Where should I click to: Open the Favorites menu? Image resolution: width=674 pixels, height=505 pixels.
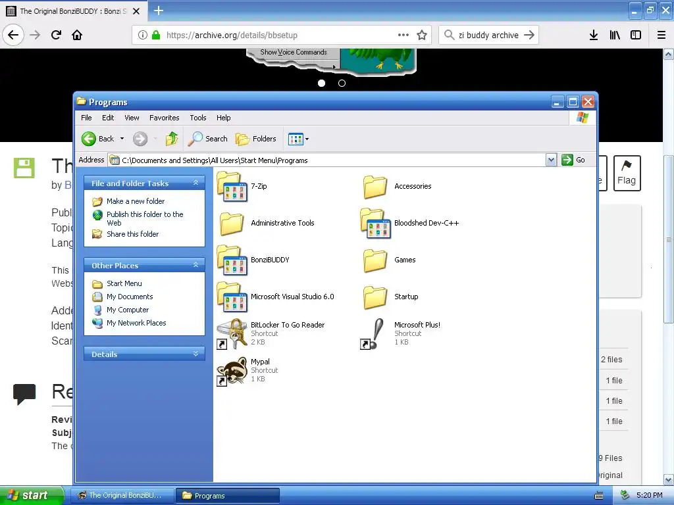164,118
